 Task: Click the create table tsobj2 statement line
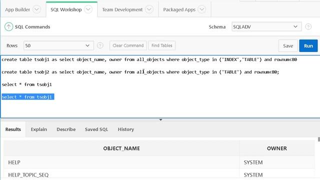pyautogui.click(x=140, y=72)
